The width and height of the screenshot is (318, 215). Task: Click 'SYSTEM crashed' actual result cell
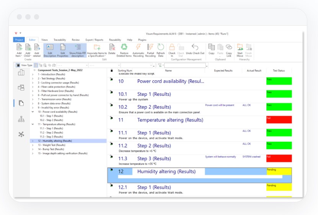click(251, 157)
